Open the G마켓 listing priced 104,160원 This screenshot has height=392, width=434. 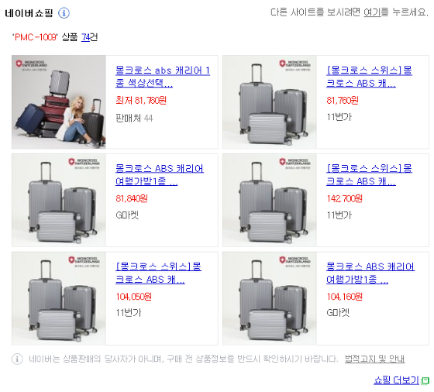(x=370, y=273)
